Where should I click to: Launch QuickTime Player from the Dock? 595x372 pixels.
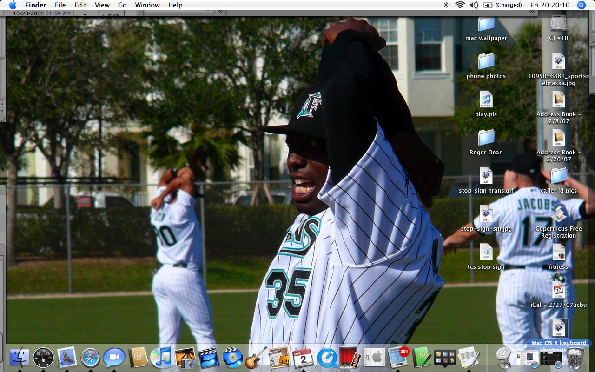tap(327, 358)
